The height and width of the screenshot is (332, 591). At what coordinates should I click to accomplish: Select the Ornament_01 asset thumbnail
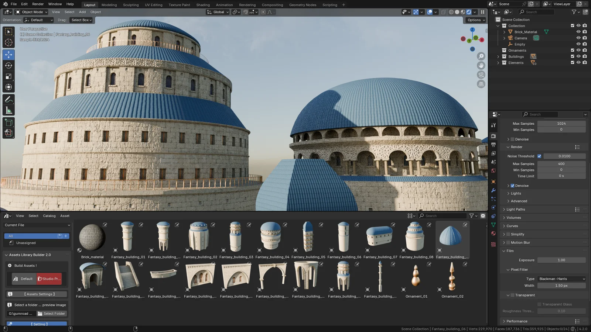tap(416, 275)
